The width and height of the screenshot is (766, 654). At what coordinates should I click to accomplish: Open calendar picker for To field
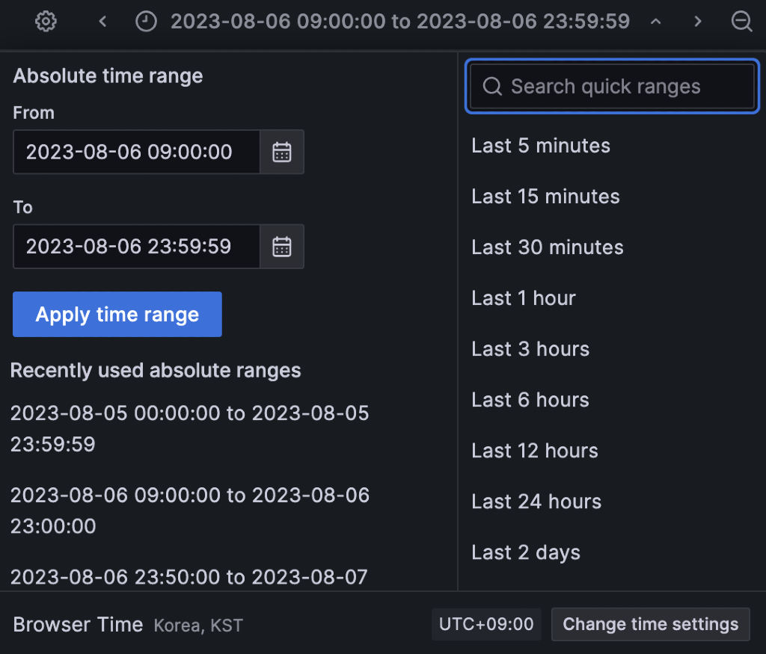pos(282,247)
